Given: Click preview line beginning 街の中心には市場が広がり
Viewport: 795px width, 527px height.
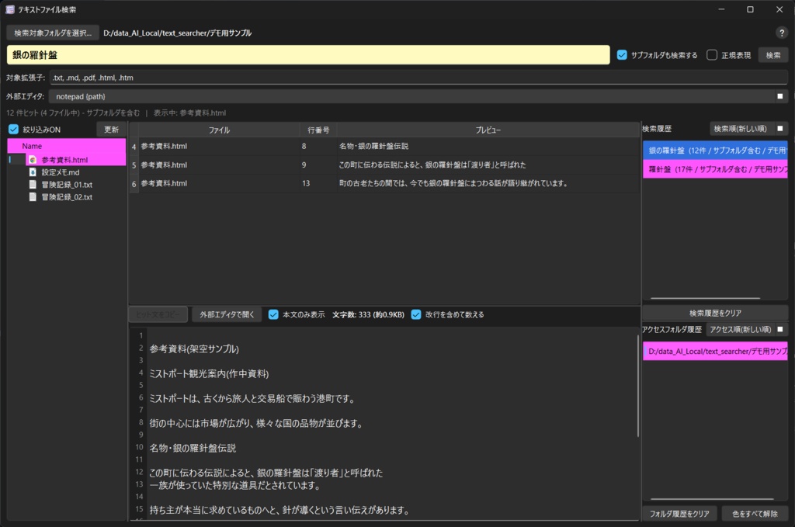Looking at the screenshot, I should (256, 423).
